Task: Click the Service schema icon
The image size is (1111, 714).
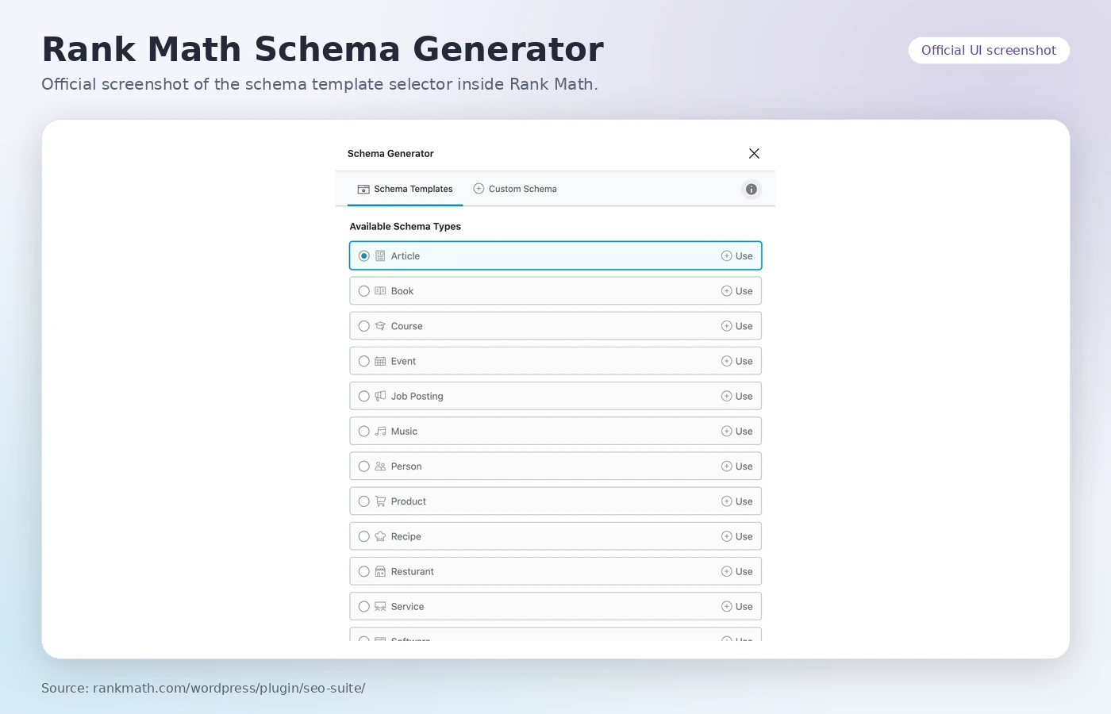Action: pos(380,606)
